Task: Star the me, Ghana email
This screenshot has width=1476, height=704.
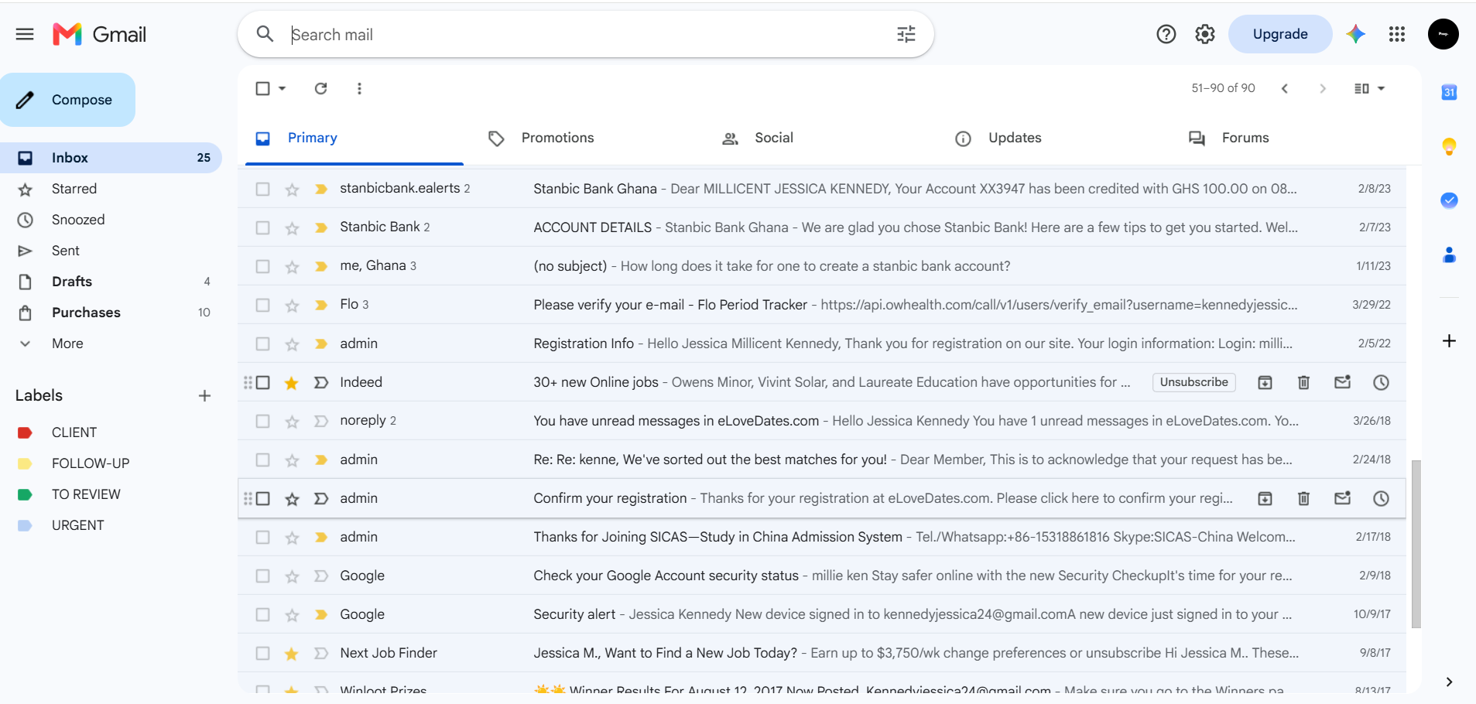Action: pyautogui.click(x=292, y=266)
